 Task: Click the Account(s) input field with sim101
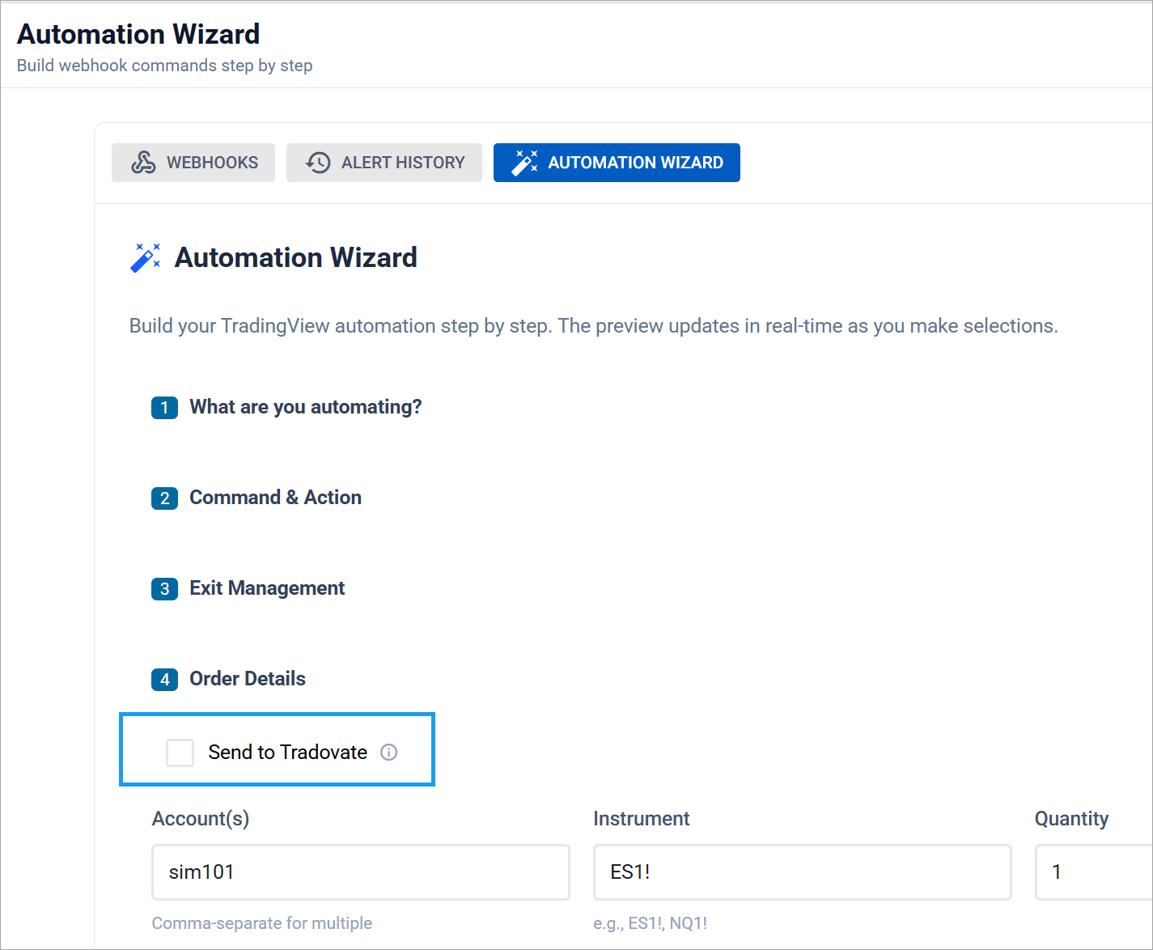pyautogui.click(x=361, y=872)
